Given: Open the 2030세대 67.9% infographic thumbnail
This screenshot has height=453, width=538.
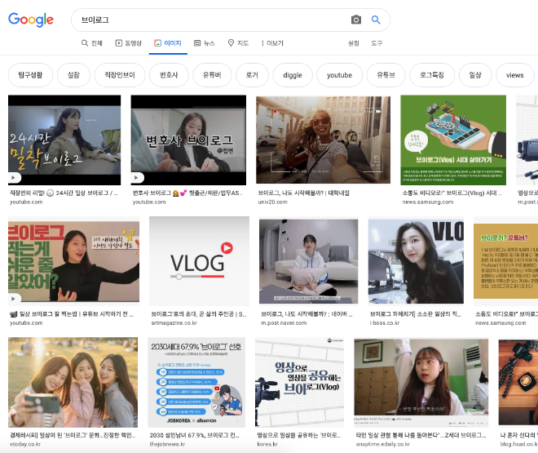Looking at the screenshot, I should 196,383.
